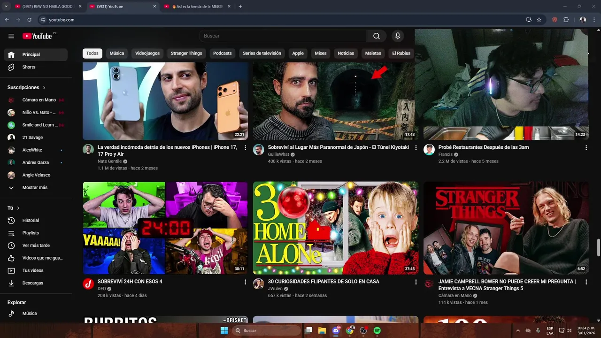Select the Series de televisión chip

[262, 53]
